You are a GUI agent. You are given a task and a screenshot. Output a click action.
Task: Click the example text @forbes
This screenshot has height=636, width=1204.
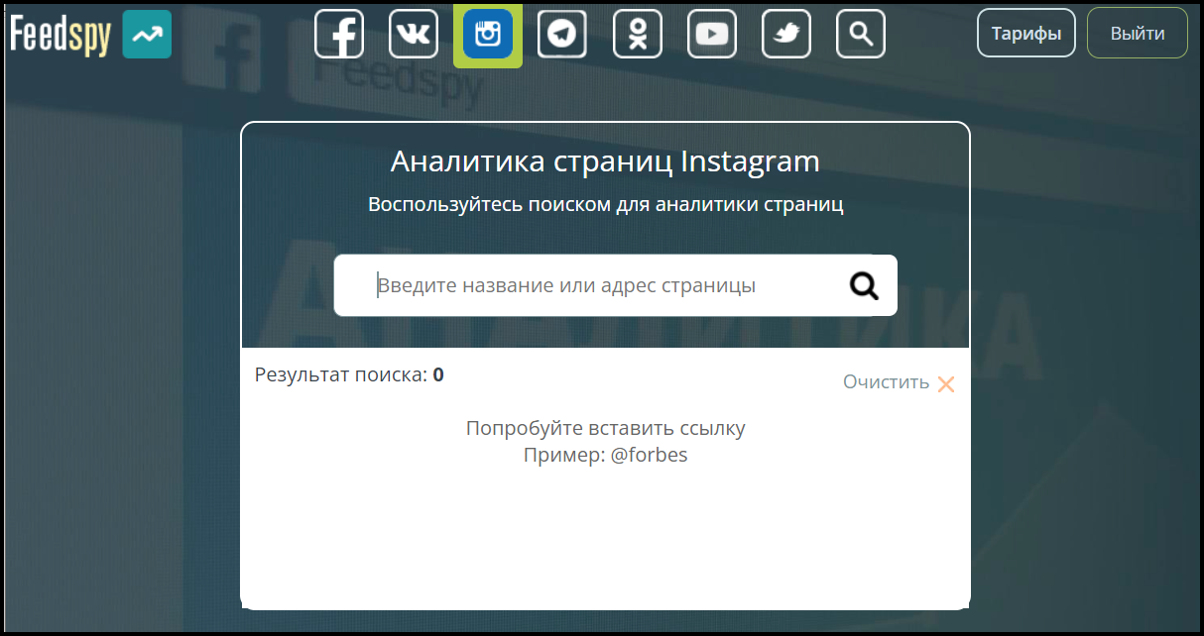650,456
